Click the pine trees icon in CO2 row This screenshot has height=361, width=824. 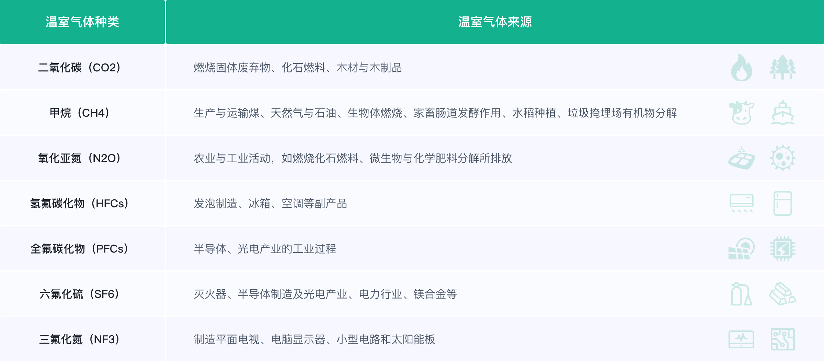[783, 67]
